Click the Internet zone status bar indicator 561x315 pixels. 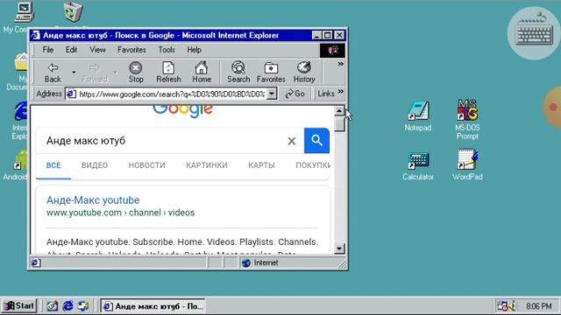point(260,262)
